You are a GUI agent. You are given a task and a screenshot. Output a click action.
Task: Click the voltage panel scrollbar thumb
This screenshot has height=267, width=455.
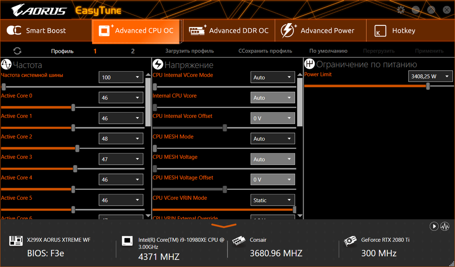pyautogui.click(x=300, y=102)
